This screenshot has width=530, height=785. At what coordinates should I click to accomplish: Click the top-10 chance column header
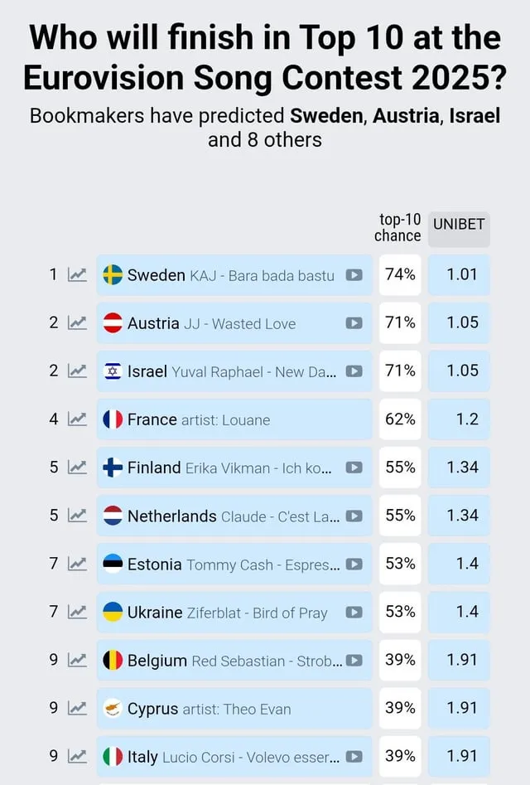398,228
